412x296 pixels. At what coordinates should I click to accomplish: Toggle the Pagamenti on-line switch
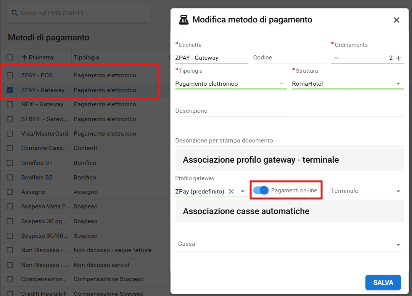point(261,190)
